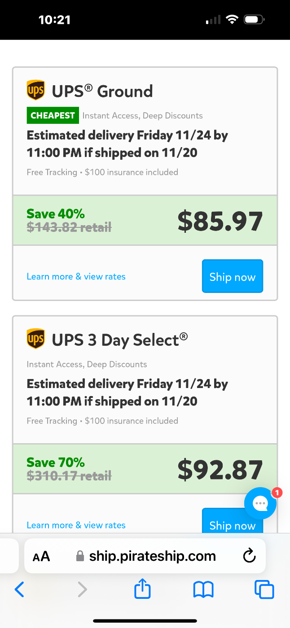Tap the padlock icon in the address bar
Image resolution: width=290 pixels, height=628 pixels.
80,557
